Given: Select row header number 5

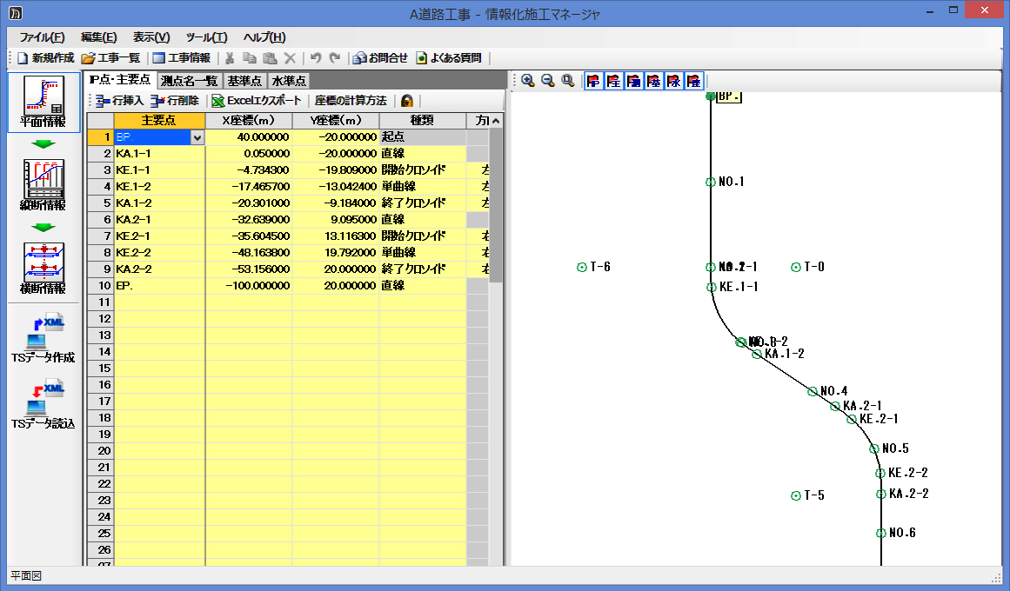Looking at the screenshot, I should pyautogui.click(x=101, y=203).
